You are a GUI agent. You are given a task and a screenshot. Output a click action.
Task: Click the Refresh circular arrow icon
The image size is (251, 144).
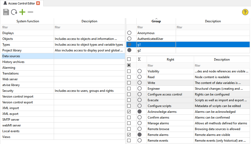[x=14, y=12]
